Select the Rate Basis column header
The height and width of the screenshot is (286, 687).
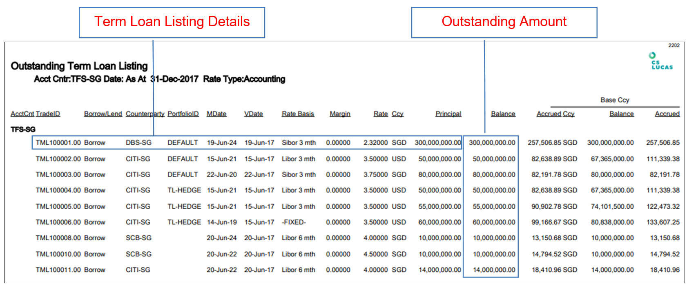(298, 114)
